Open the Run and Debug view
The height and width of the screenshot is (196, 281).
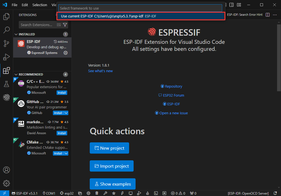[x=6, y=57]
